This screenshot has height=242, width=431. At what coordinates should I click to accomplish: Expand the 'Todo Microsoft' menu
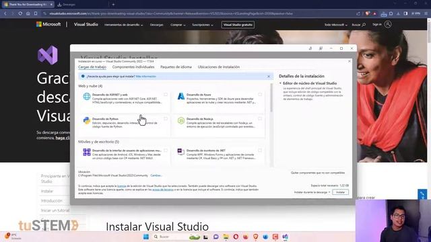[335, 25]
